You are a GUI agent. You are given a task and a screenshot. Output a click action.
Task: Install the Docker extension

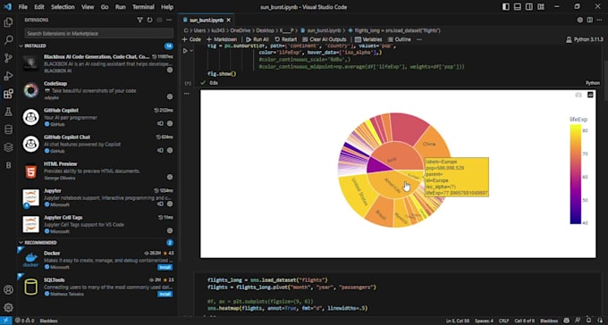pos(165,267)
